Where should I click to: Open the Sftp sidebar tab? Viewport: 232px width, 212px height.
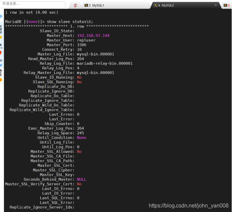click(x=1, y=75)
